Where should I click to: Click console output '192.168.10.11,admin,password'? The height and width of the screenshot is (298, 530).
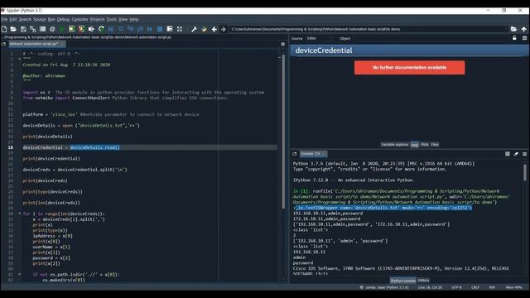coord(328,214)
